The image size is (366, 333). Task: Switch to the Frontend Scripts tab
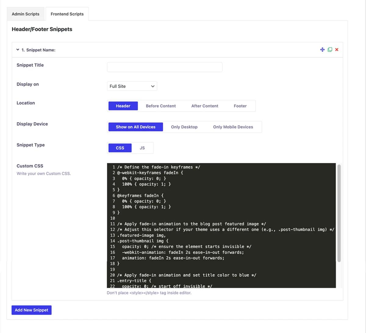pyautogui.click(x=67, y=14)
